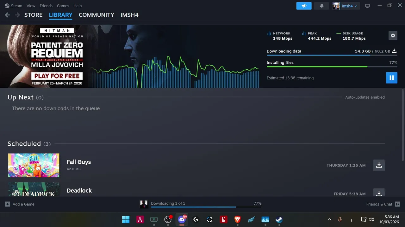The height and width of the screenshot is (227, 405).
Task: Show hidden system tray icons
Action: 329,219
